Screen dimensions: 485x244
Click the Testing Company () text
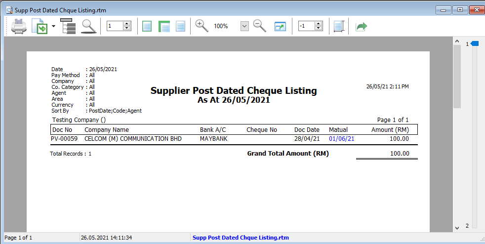(x=79, y=120)
